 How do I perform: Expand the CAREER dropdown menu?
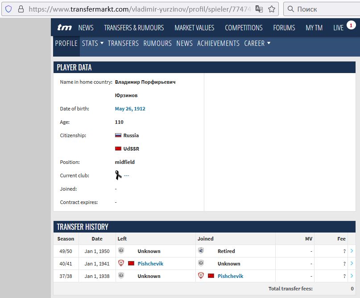(x=257, y=43)
